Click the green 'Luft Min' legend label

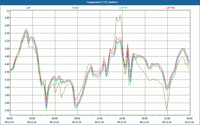click(123, 8)
